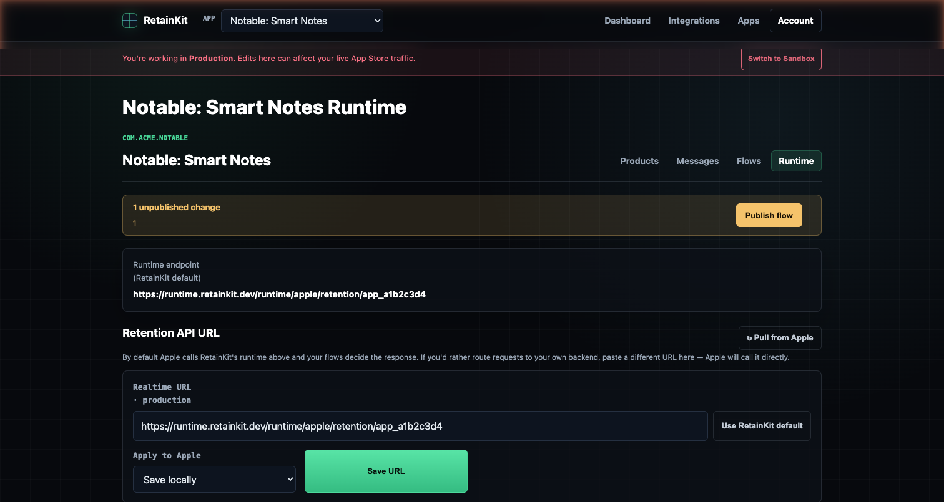Click the '(RetainKit default)' label

[x=167, y=278]
